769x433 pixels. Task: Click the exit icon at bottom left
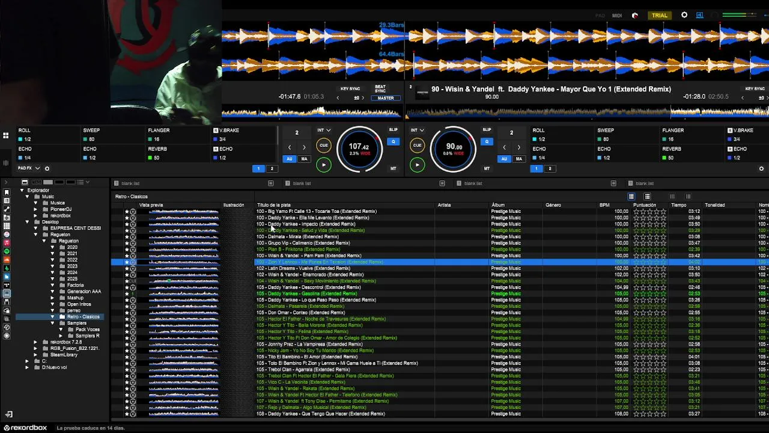pos(9,414)
